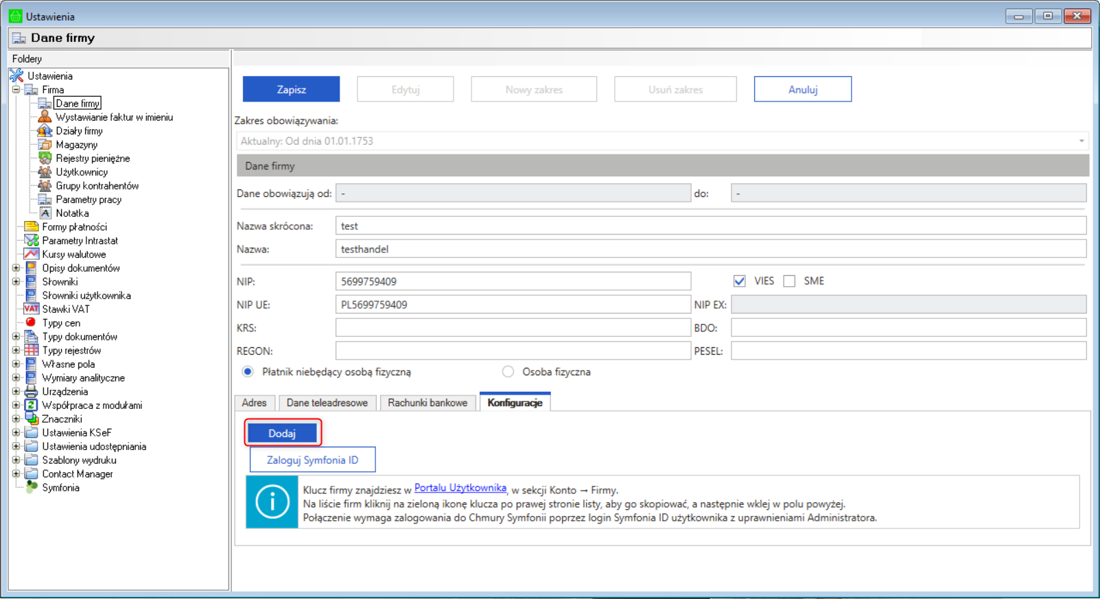The height and width of the screenshot is (599, 1100).
Task: Uncheck the VIES checkbox
Action: click(x=739, y=281)
